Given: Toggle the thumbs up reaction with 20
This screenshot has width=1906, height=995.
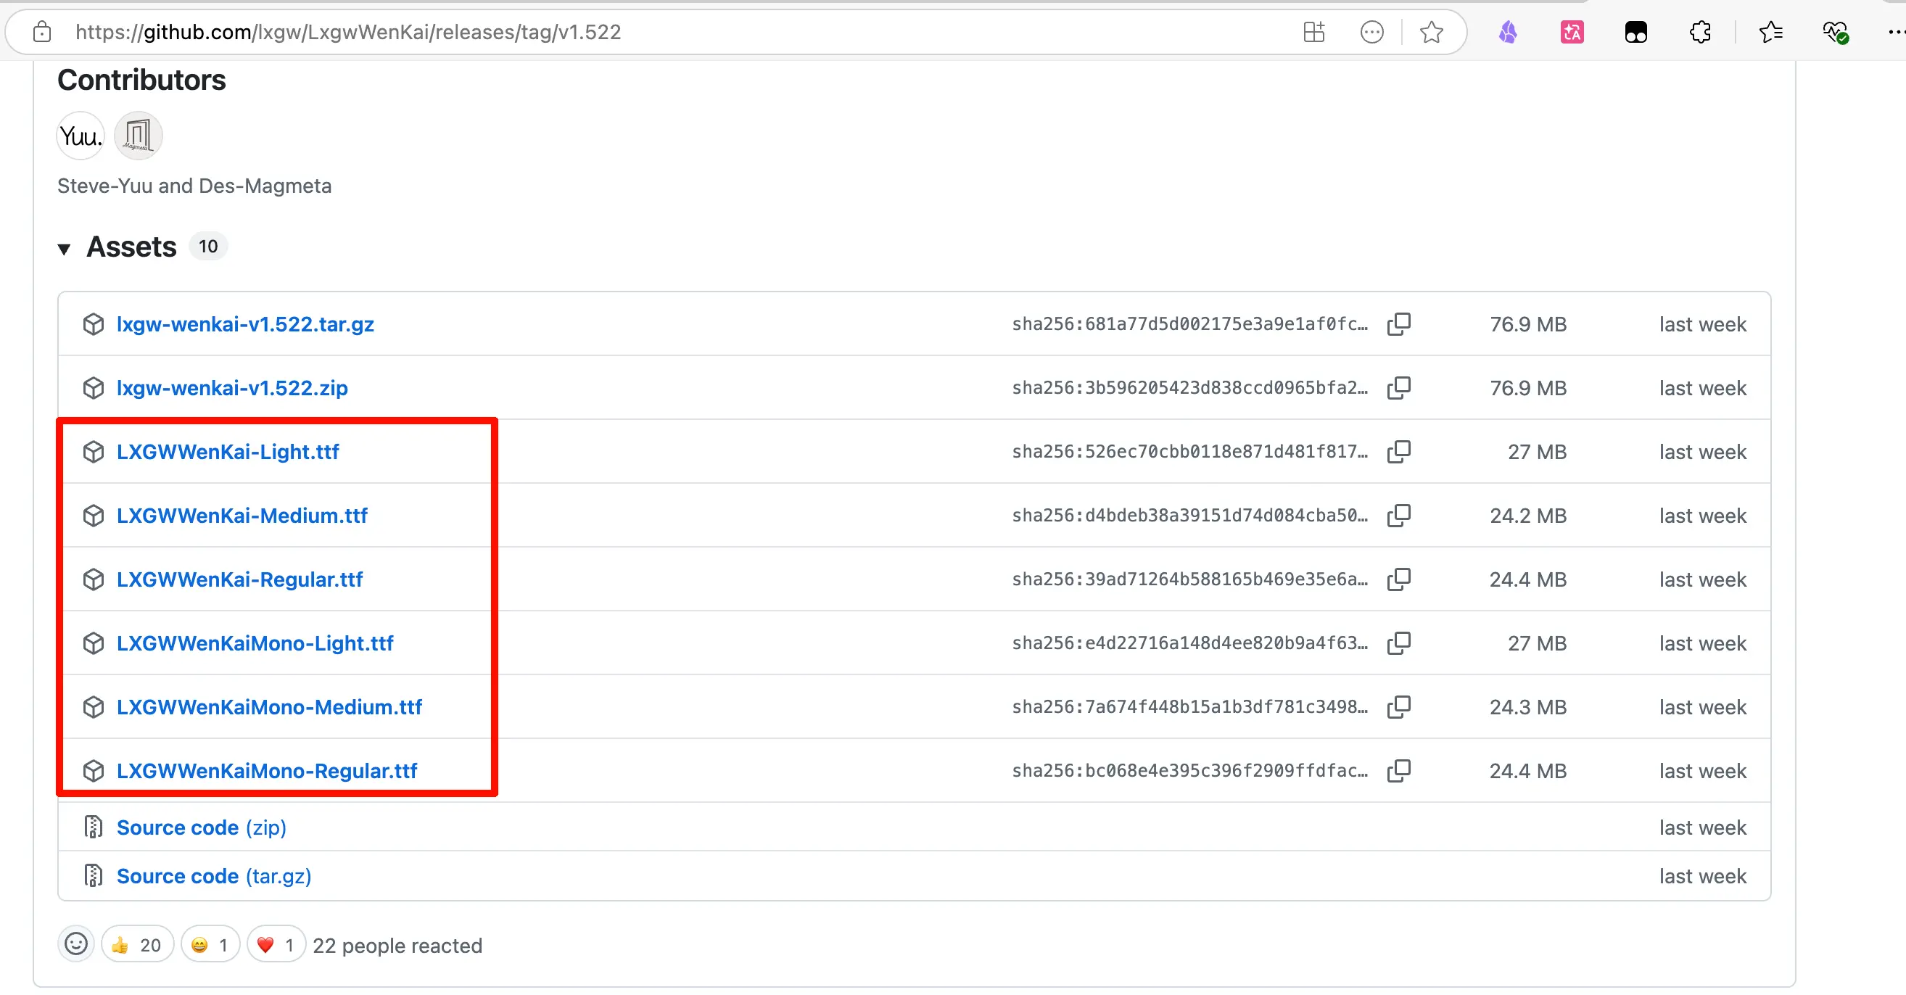Looking at the screenshot, I should 137,945.
